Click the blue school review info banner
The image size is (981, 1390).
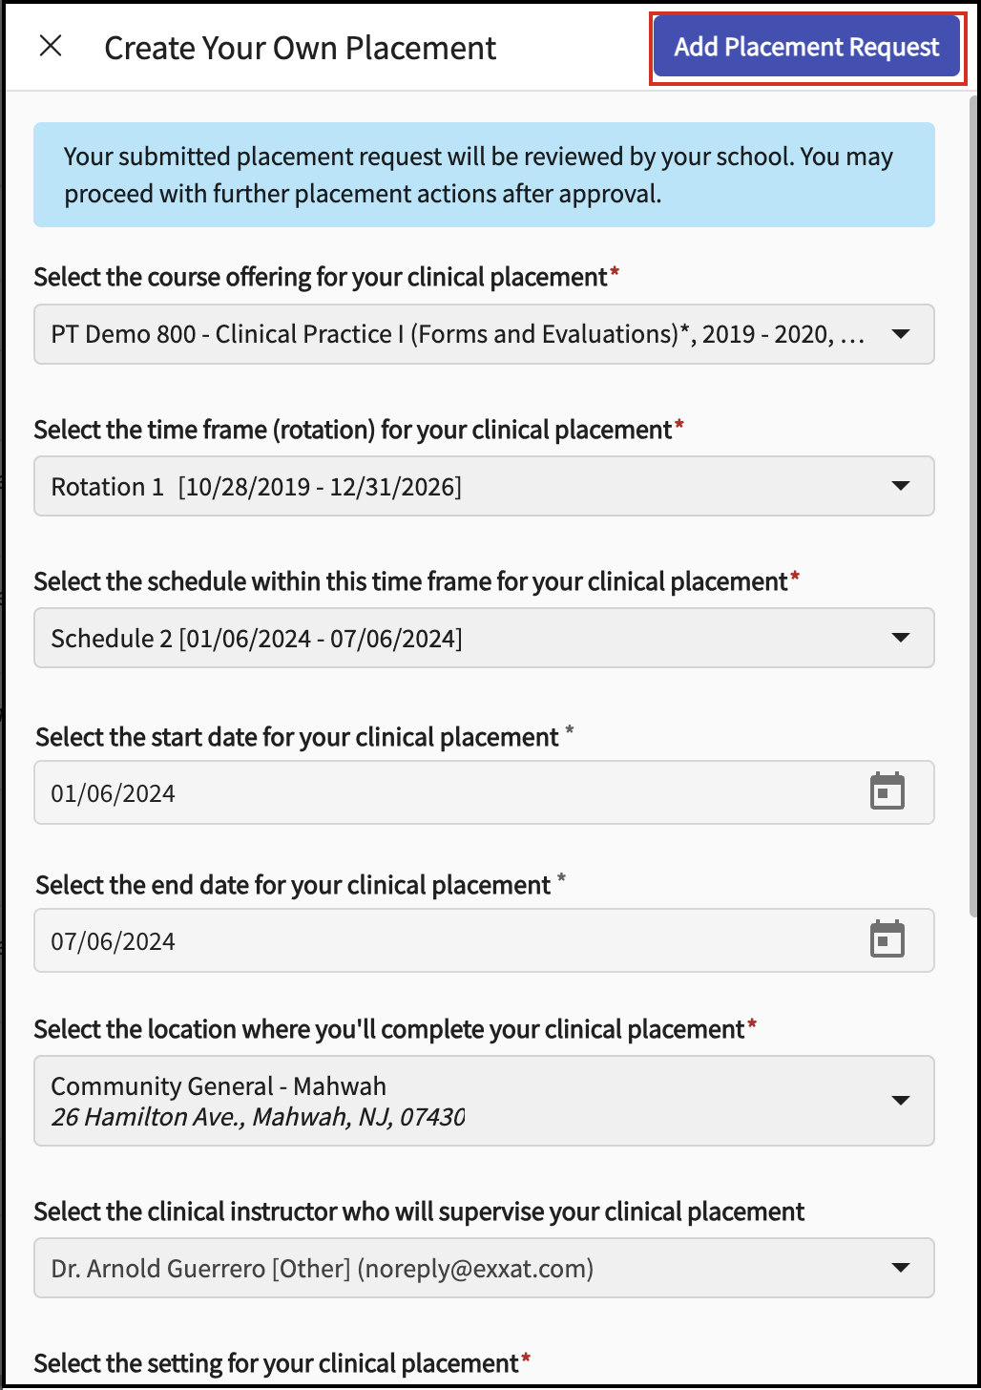click(484, 175)
